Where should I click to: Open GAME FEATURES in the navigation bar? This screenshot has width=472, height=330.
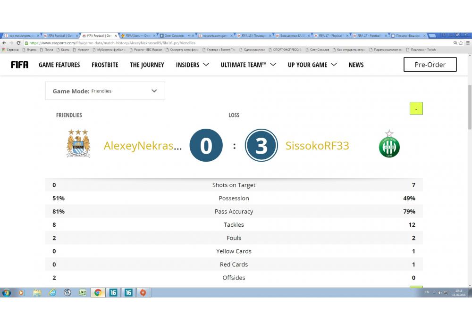[59, 65]
